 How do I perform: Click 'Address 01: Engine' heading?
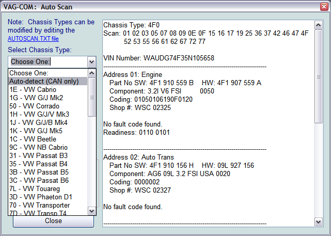(133, 74)
